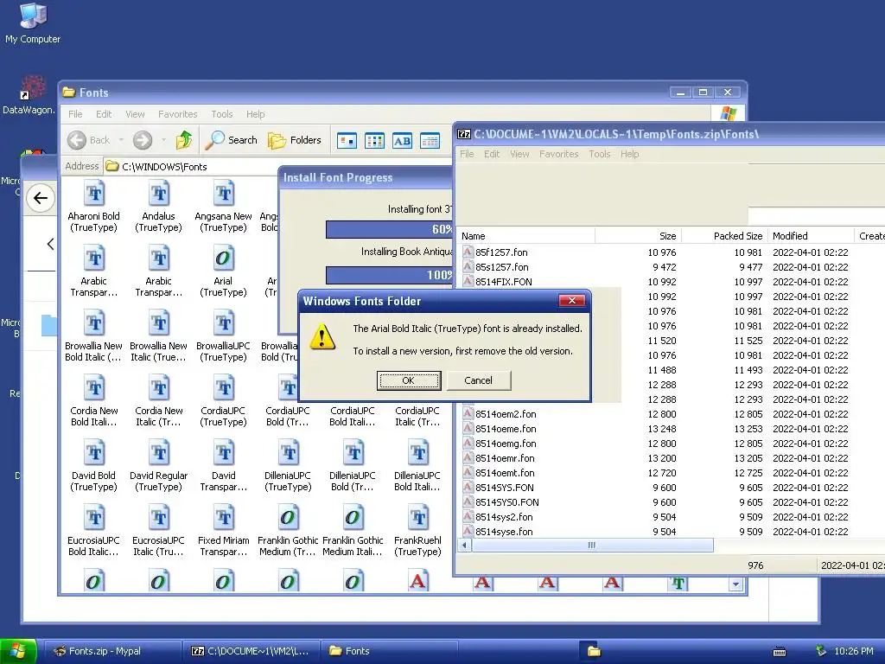Click the Windows Start button
This screenshot has height=664, width=885.
click(x=18, y=651)
